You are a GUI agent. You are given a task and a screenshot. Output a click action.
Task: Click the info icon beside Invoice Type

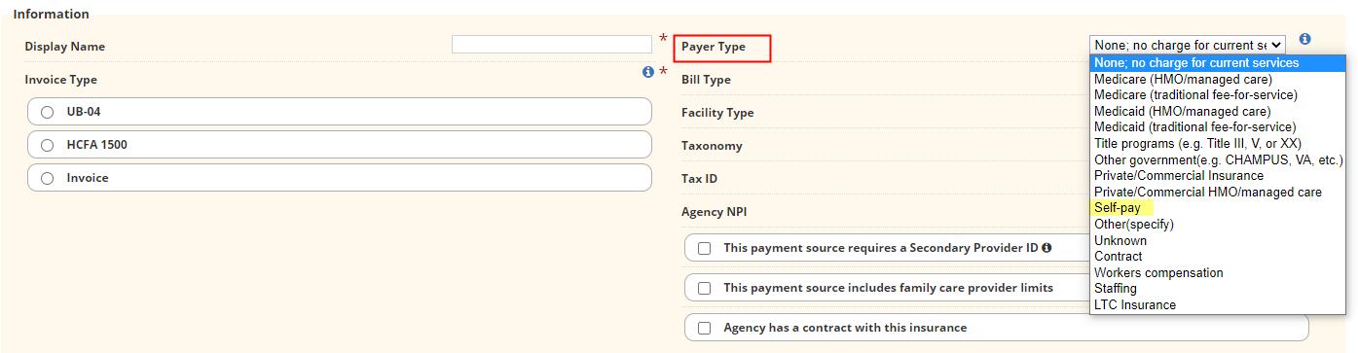coord(647,72)
